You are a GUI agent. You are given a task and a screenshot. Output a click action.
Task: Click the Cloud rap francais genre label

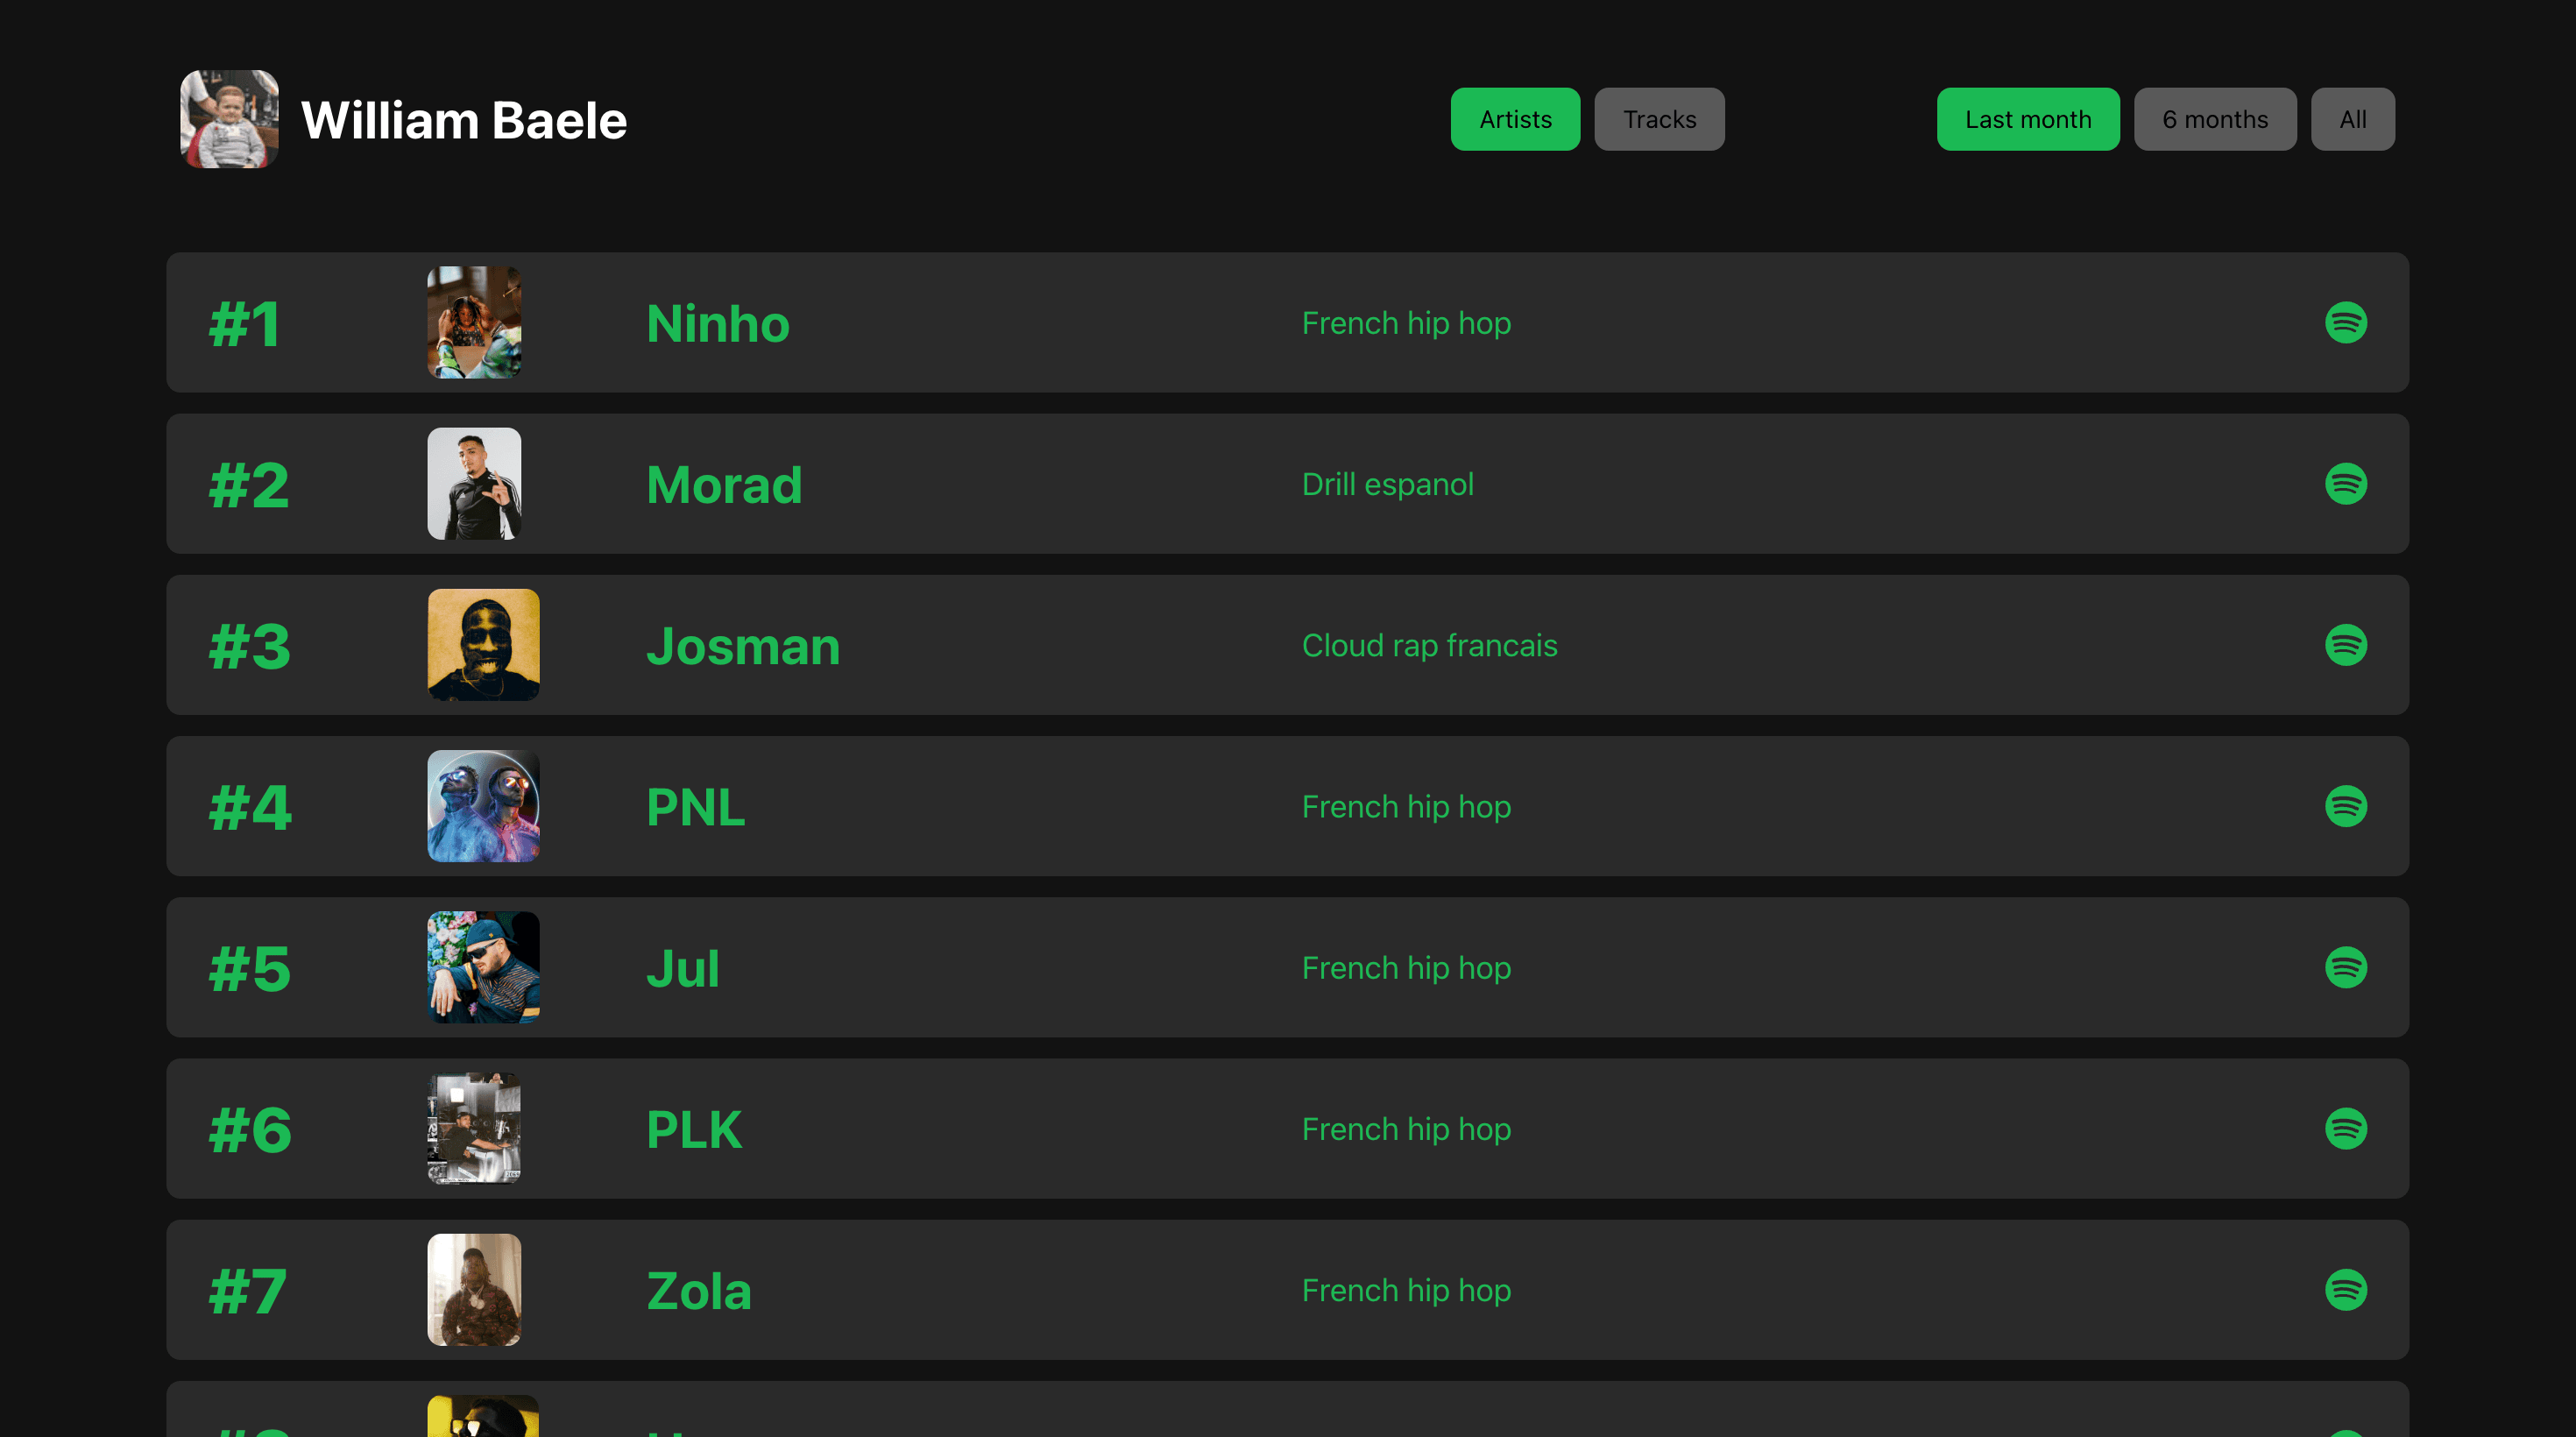coord(1429,646)
